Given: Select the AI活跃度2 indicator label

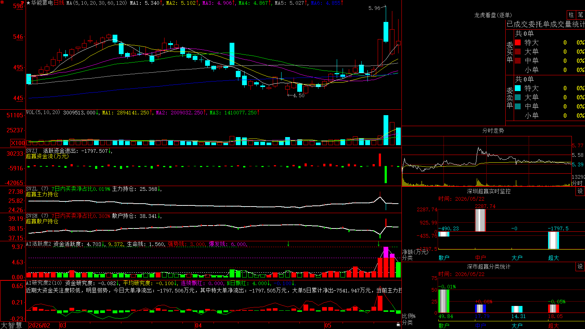Looking at the screenshot, I should (x=39, y=244).
